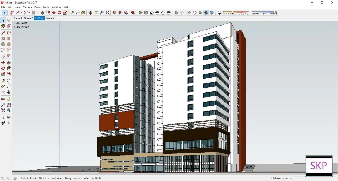Click Push/Pull tool in the top toolbar
Screen dimensions: 338x181
[43, 13]
